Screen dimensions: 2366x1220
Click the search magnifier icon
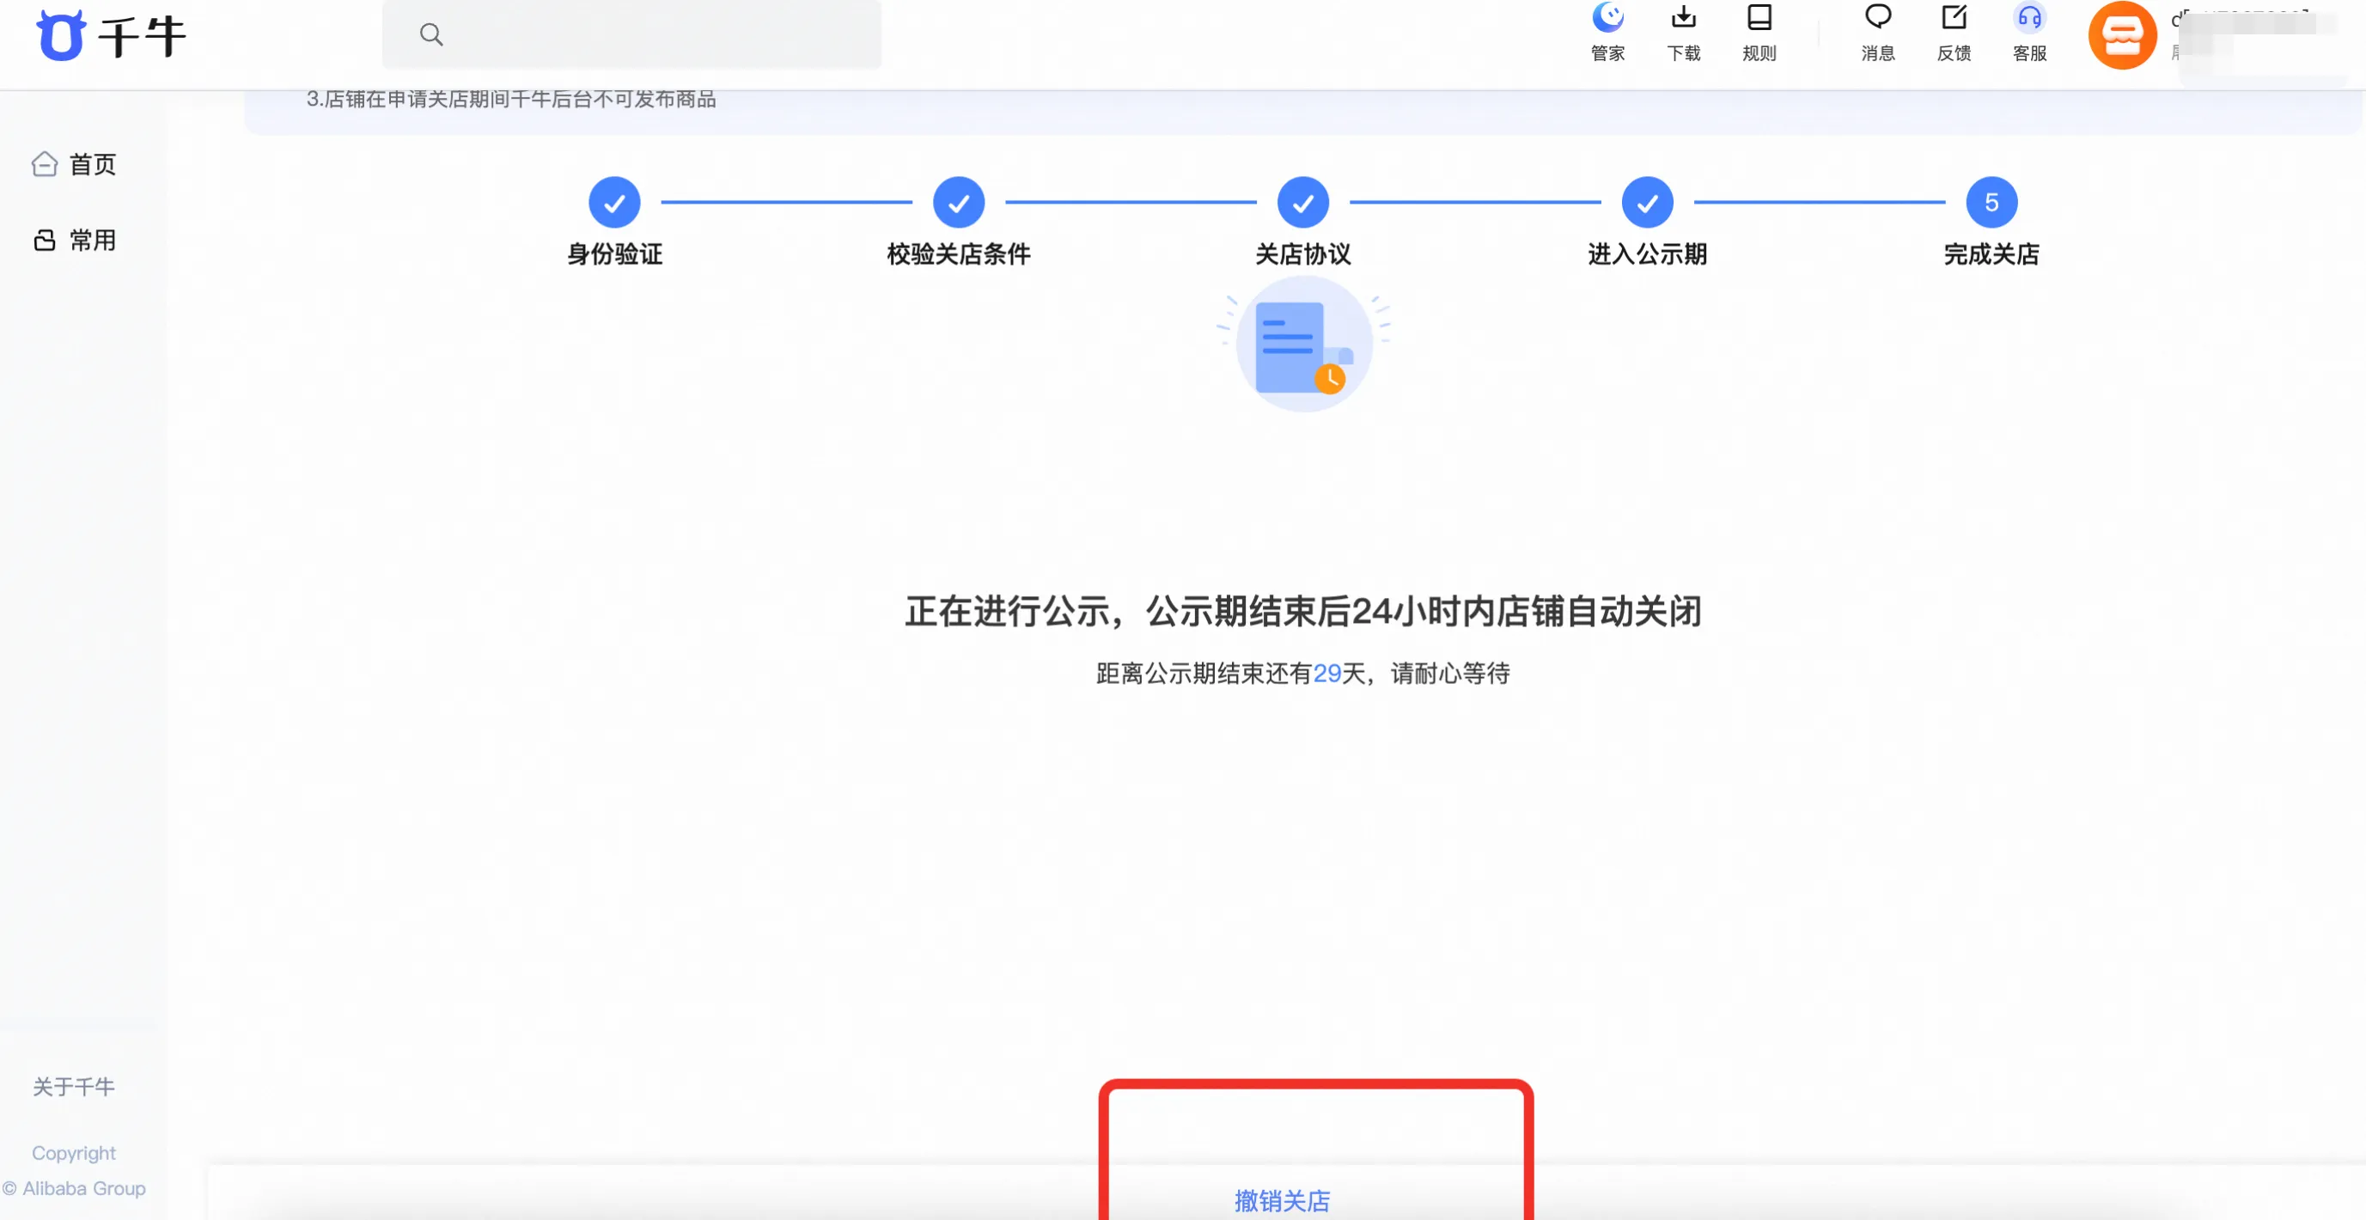tap(430, 35)
